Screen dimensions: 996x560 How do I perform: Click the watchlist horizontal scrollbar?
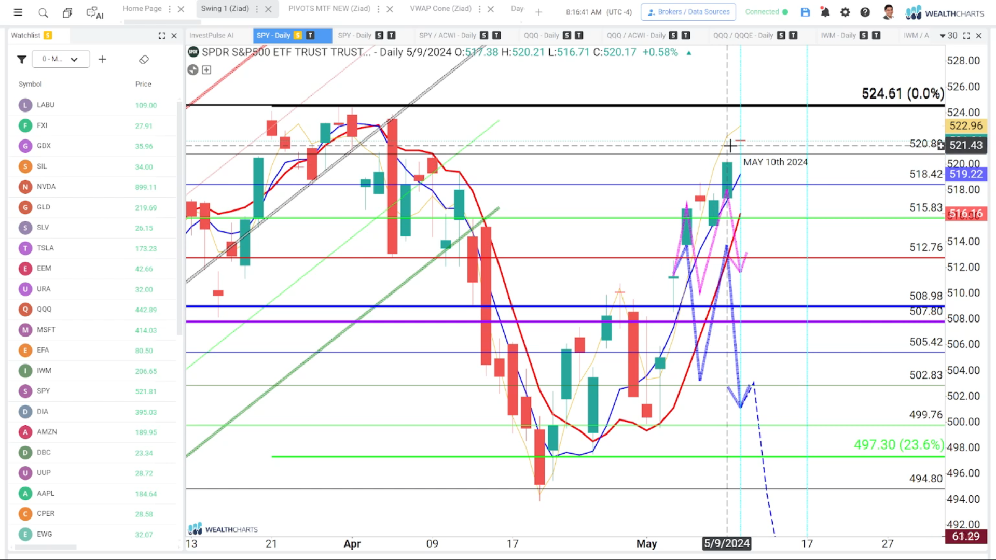click(x=46, y=548)
